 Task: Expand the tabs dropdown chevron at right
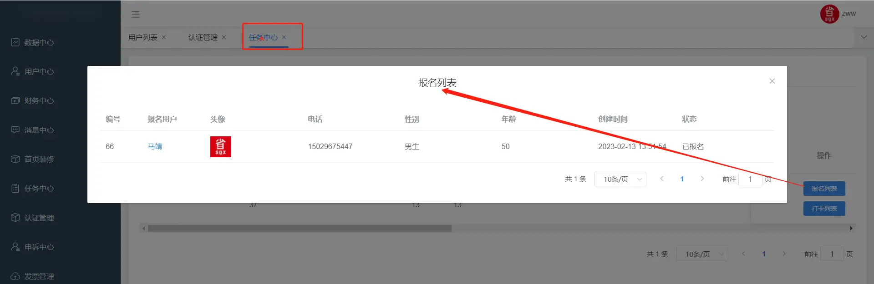tap(864, 37)
